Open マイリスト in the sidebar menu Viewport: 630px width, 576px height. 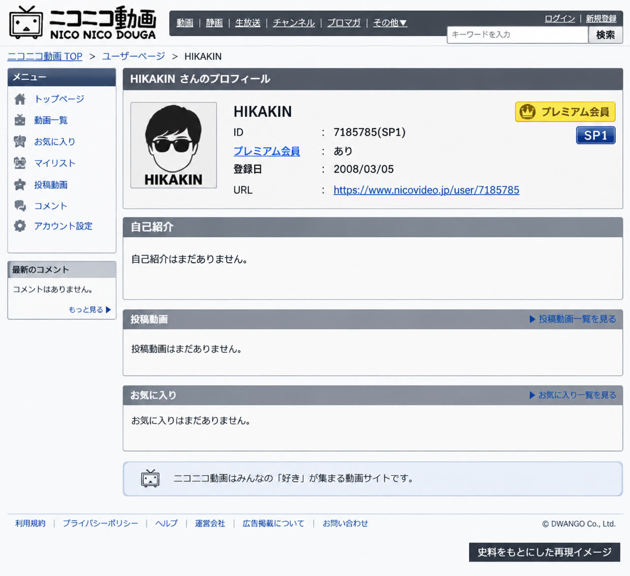[x=55, y=163]
